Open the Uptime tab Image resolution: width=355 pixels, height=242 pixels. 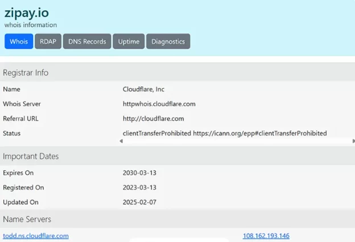tap(129, 41)
